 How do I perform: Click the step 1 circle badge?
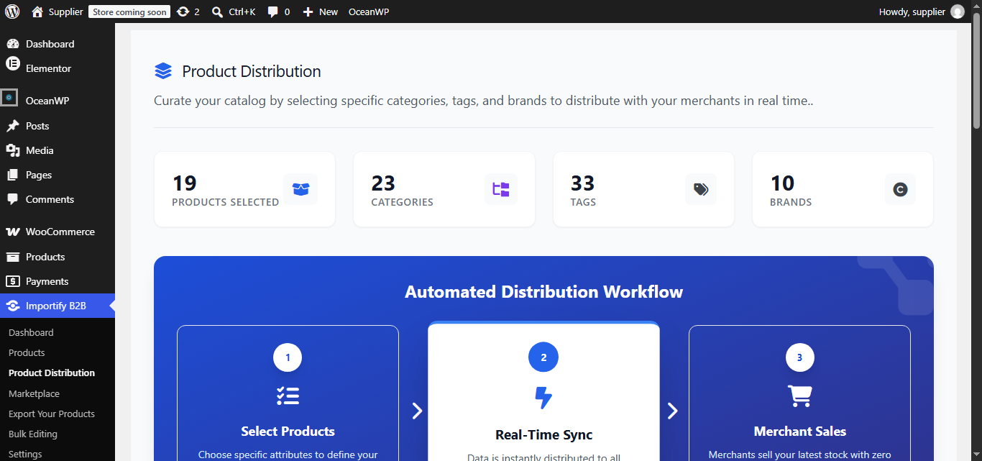(x=288, y=357)
